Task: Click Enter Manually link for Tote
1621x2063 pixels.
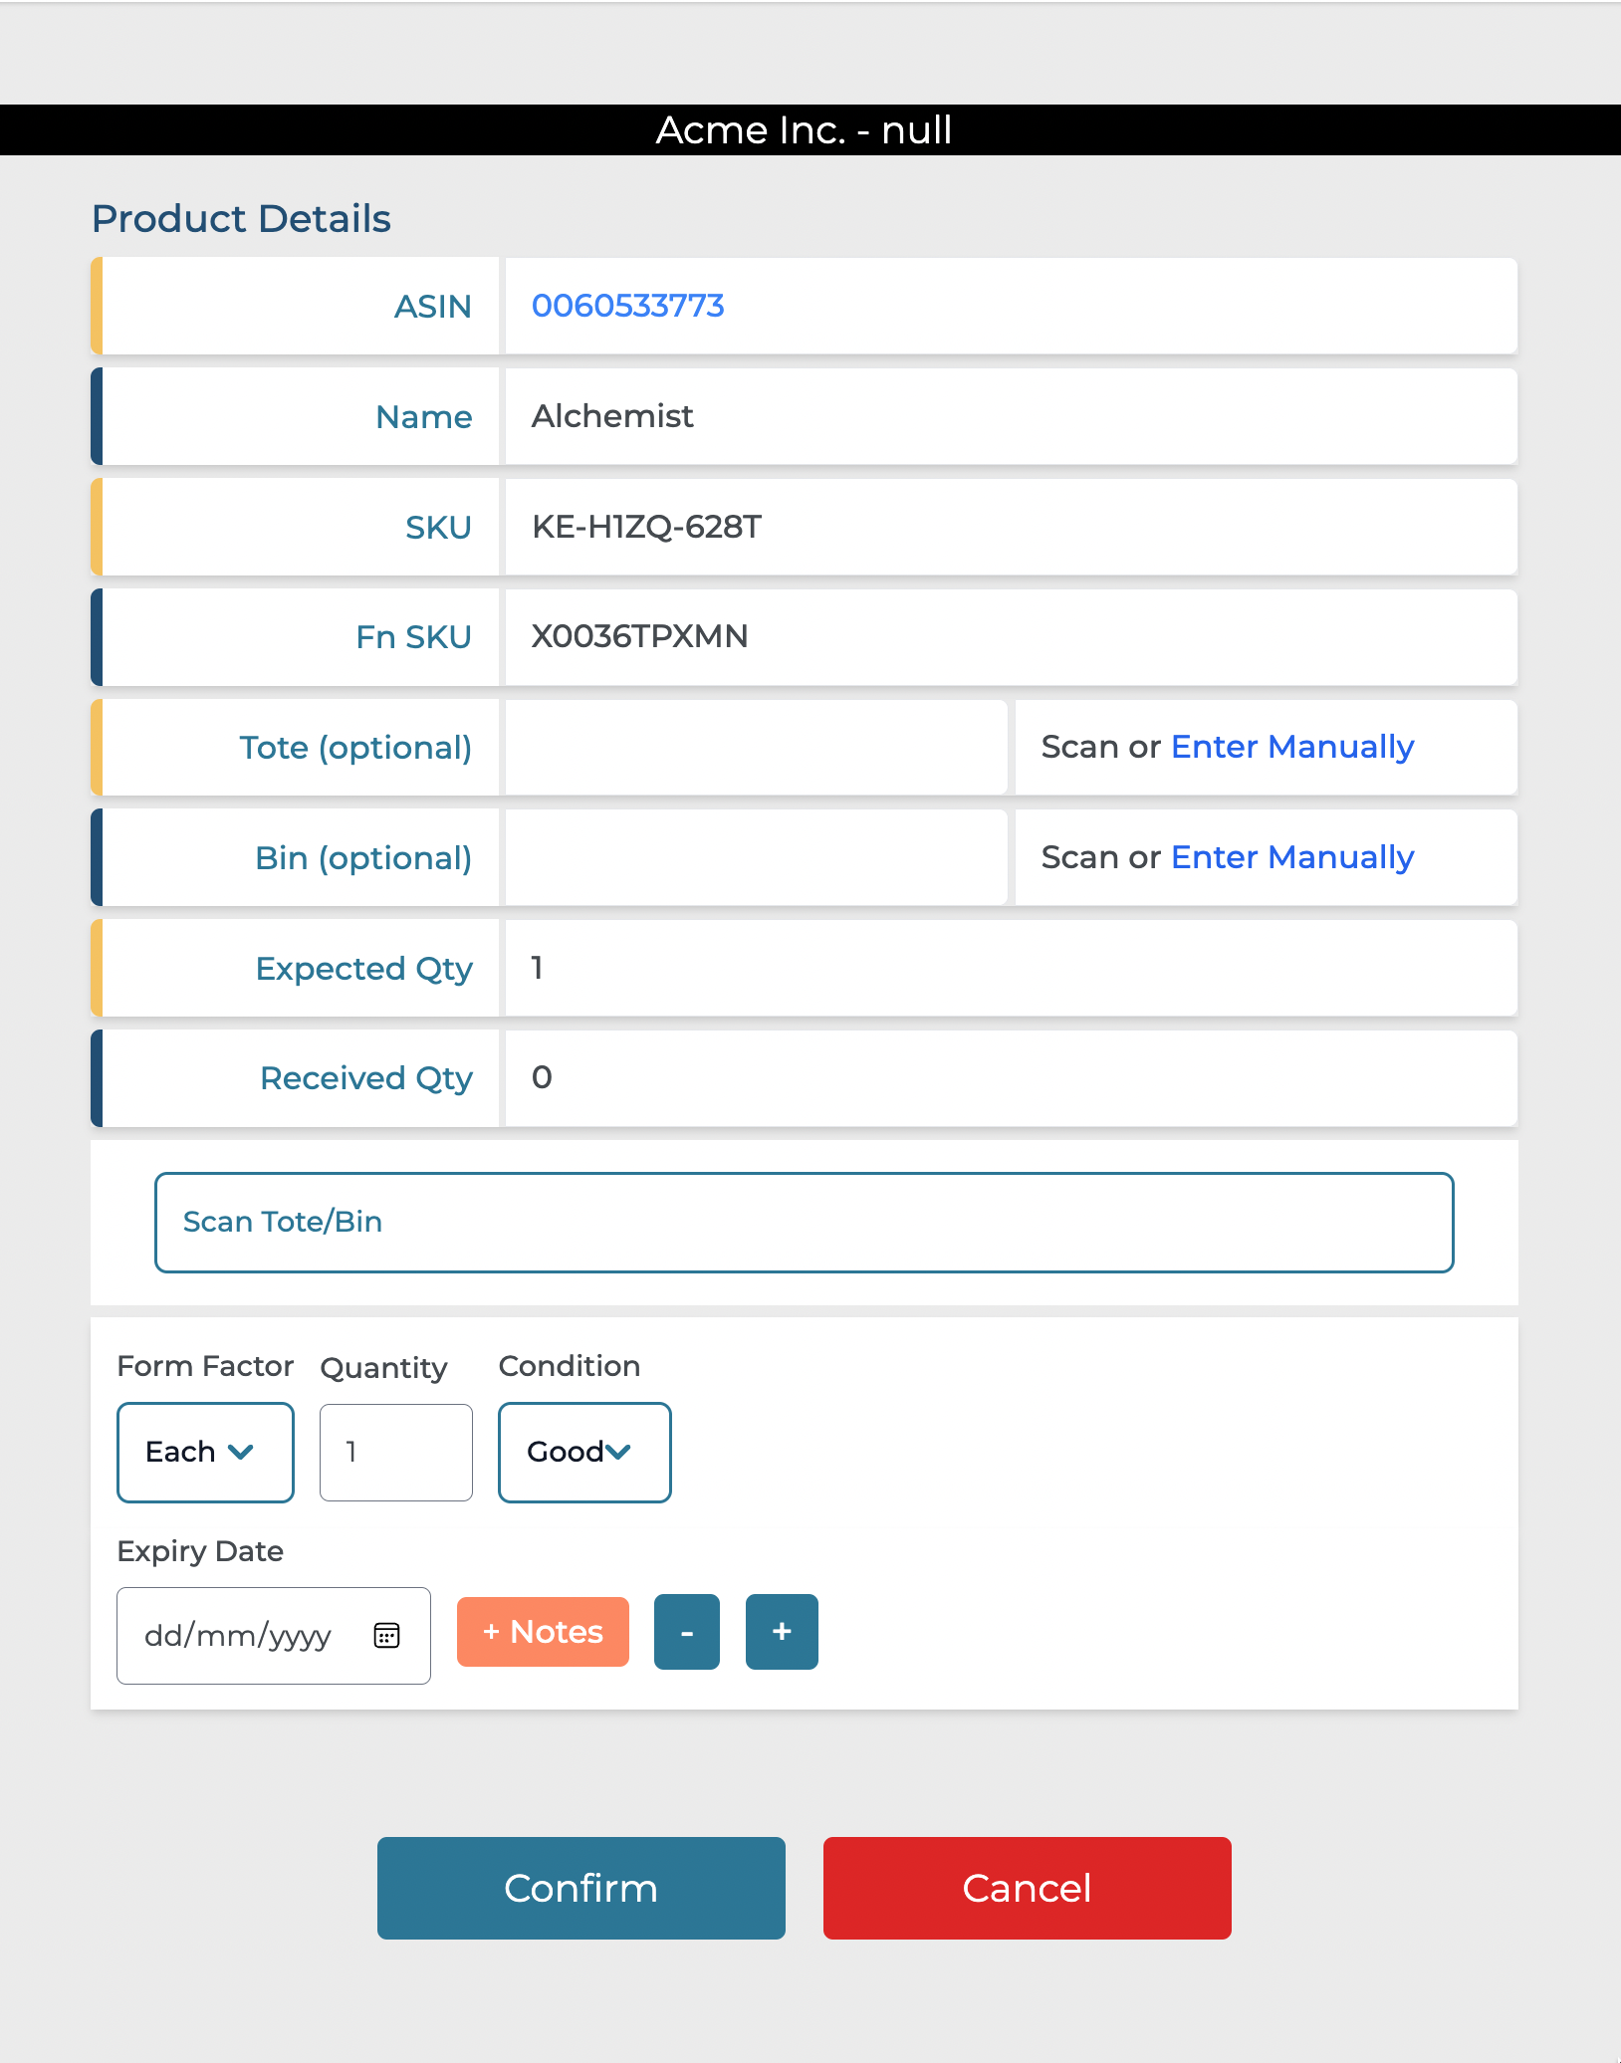Action: pyautogui.click(x=1291, y=747)
